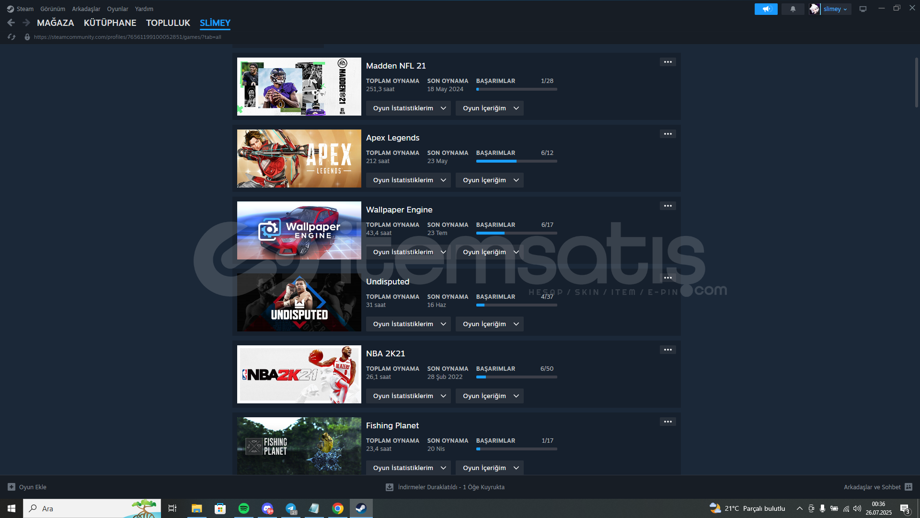
Task: Go back with the left arrow
Action: point(11,23)
